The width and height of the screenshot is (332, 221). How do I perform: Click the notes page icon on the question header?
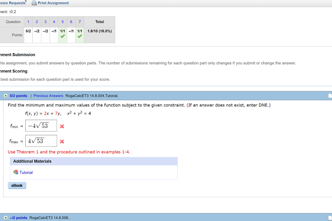(329, 95)
